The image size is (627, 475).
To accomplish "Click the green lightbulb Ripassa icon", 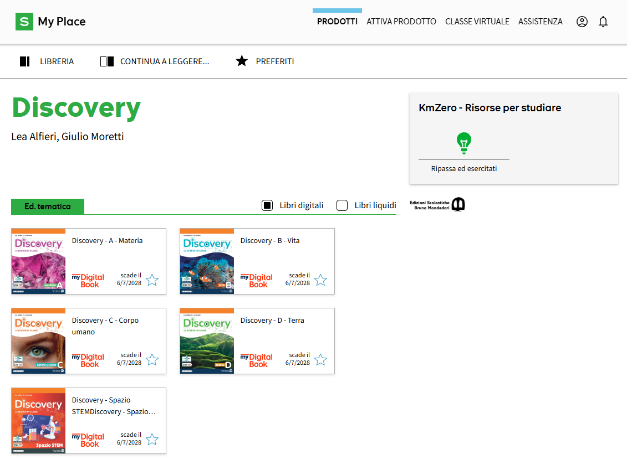I will [464, 143].
